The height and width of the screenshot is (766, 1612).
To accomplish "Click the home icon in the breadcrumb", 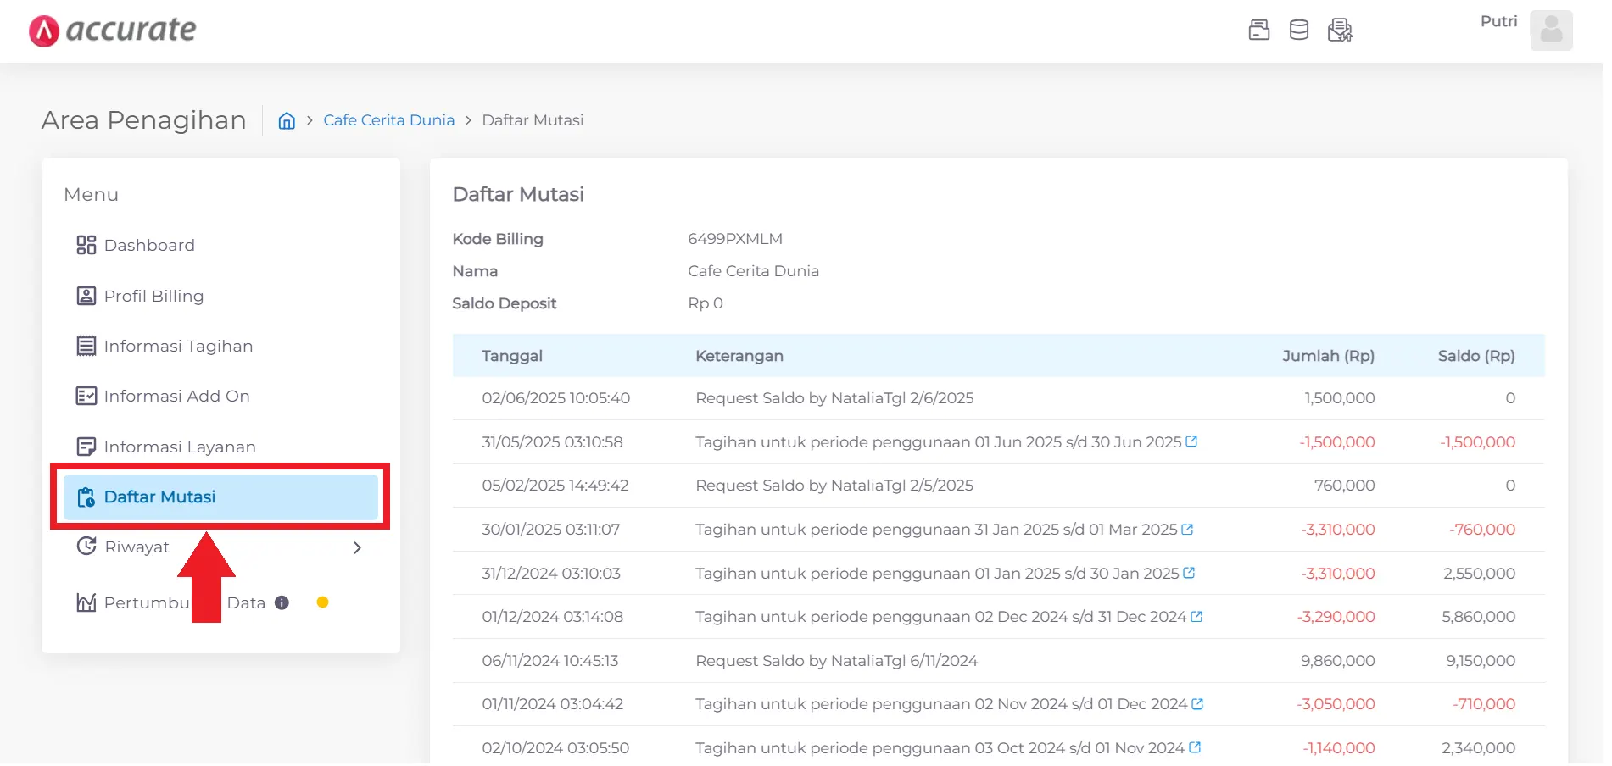I will point(286,120).
